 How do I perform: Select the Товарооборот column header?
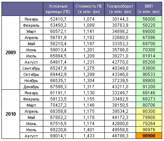tap(120, 9)
